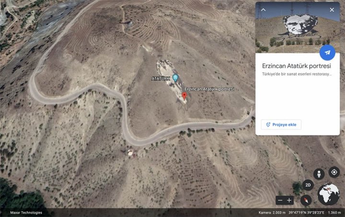Toggle the 2D view button

click(308, 185)
